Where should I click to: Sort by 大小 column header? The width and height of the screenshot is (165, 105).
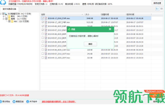(93, 14)
